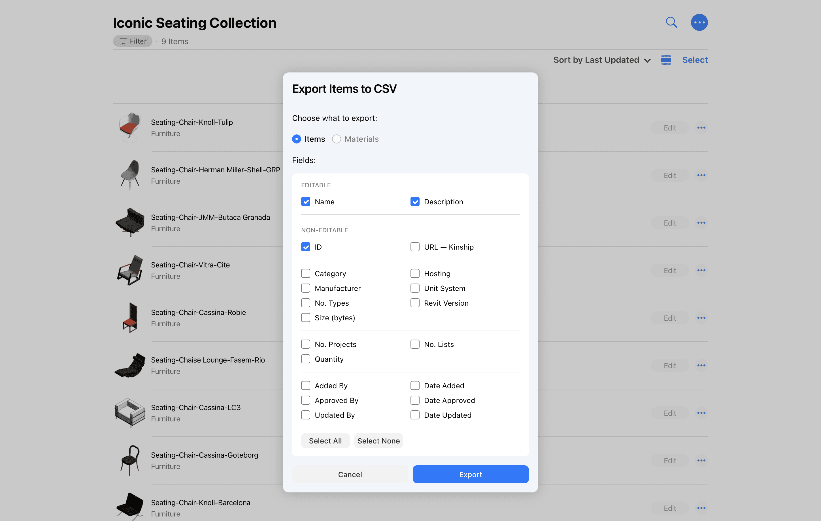
Task: Open more options for Chaise Lounge-Fasem-Rio
Action: pos(701,366)
